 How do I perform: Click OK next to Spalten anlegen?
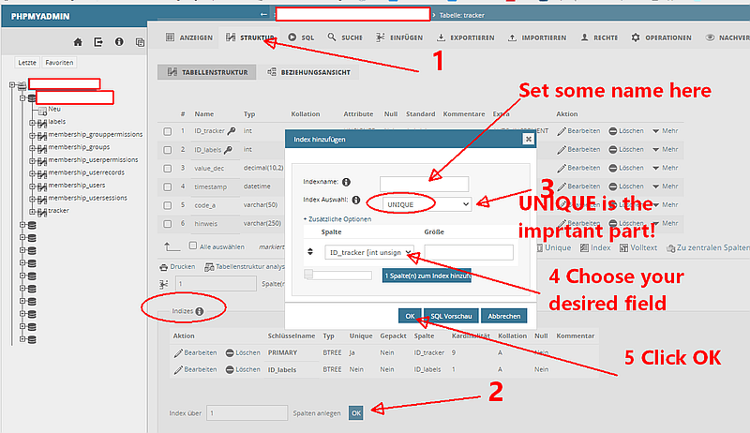coord(356,413)
